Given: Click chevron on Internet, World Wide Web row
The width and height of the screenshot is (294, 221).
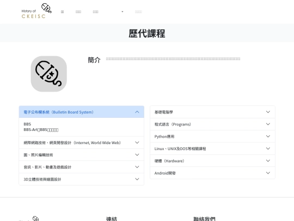Looking at the screenshot, I should pyautogui.click(x=137, y=142).
